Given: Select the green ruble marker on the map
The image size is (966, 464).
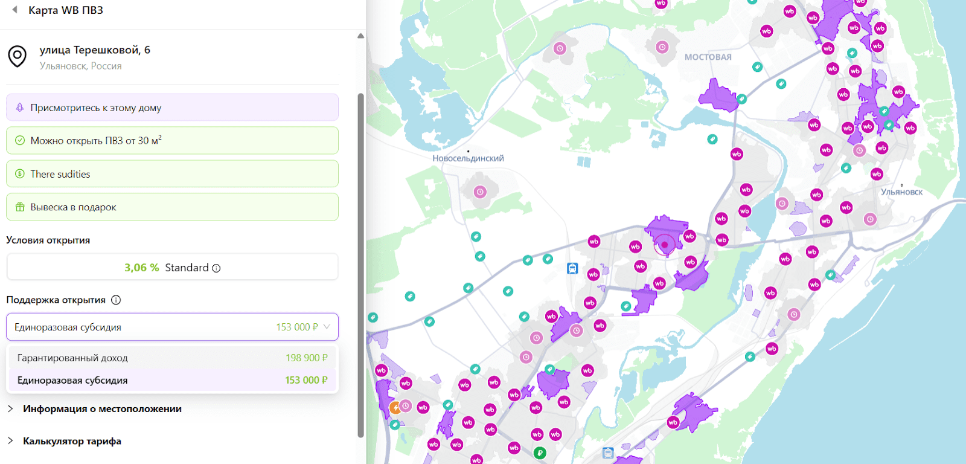Looking at the screenshot, I should click(x=540, y=453).
